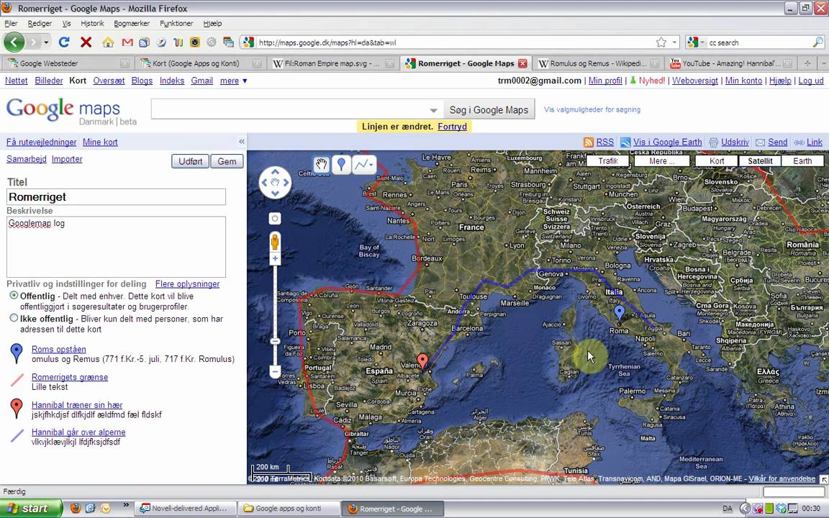Switch the map to Earth view
The height and width of the screenshot is (518, 829).
(802, 160)
